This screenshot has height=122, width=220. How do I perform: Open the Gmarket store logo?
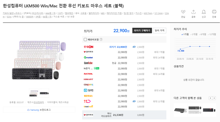(88, 58)
